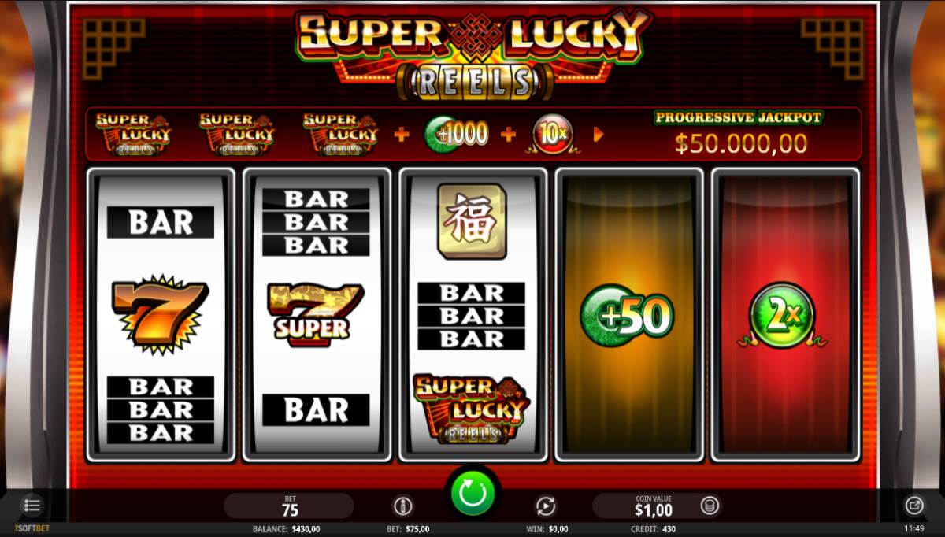945x537 pixels.
Task: Click the 2x multiplier symbol
Action: 782,316
